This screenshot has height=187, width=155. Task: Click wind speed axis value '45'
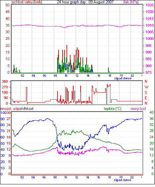[7, 12]
